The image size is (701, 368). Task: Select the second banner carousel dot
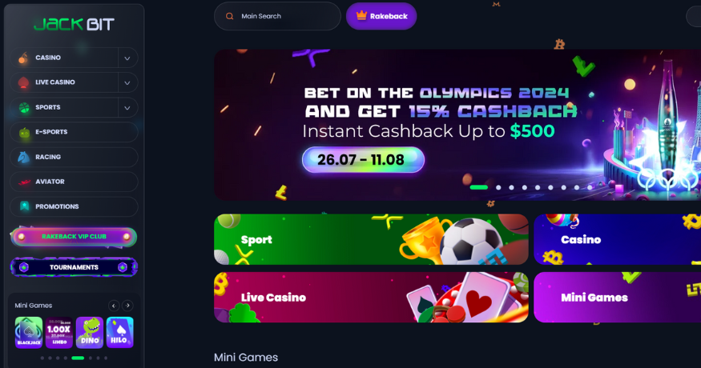point(498,187)
